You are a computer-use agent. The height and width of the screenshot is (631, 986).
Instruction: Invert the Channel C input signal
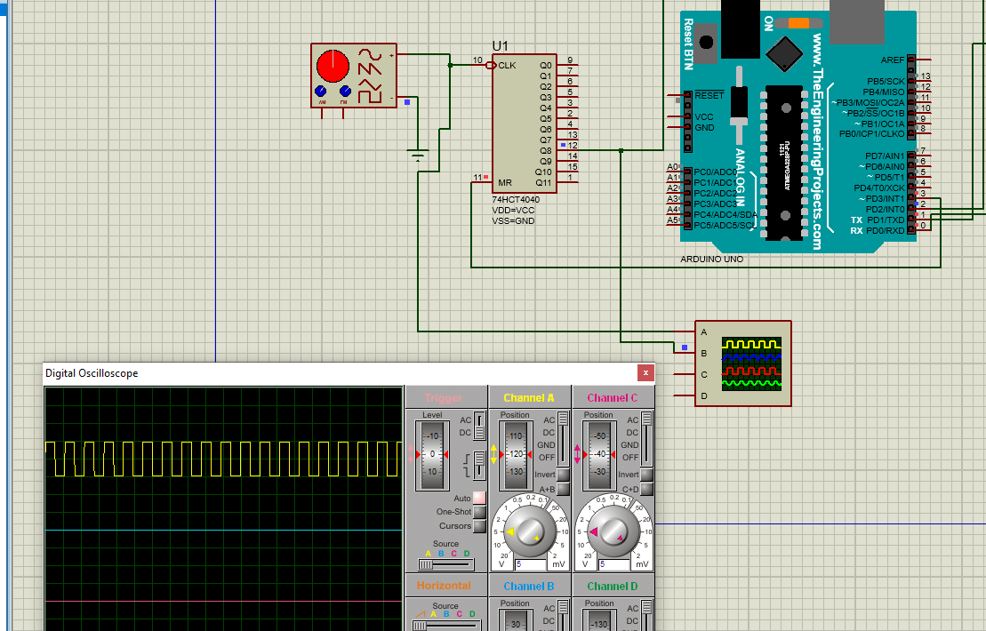coord(645,474)
